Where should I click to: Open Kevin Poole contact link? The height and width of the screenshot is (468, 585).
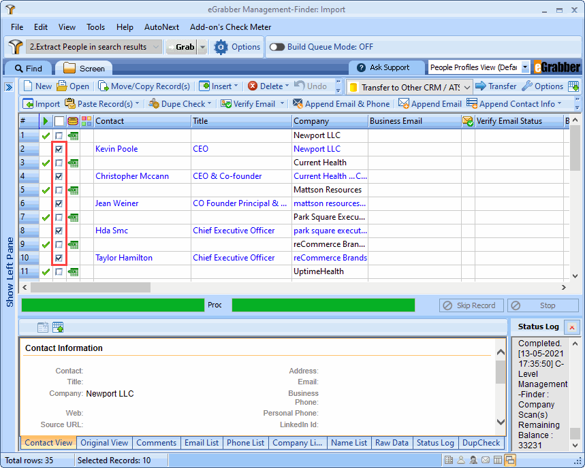[116, 149]
